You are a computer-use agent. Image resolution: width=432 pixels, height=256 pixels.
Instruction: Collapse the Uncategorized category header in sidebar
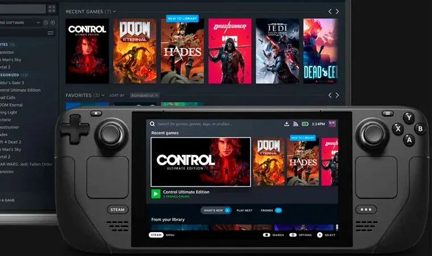tap(14, 75)
